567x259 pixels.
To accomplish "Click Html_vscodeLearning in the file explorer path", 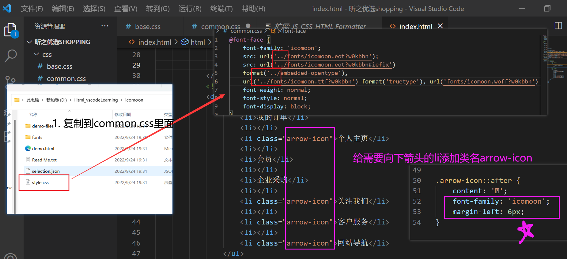I will click(96, 100).
